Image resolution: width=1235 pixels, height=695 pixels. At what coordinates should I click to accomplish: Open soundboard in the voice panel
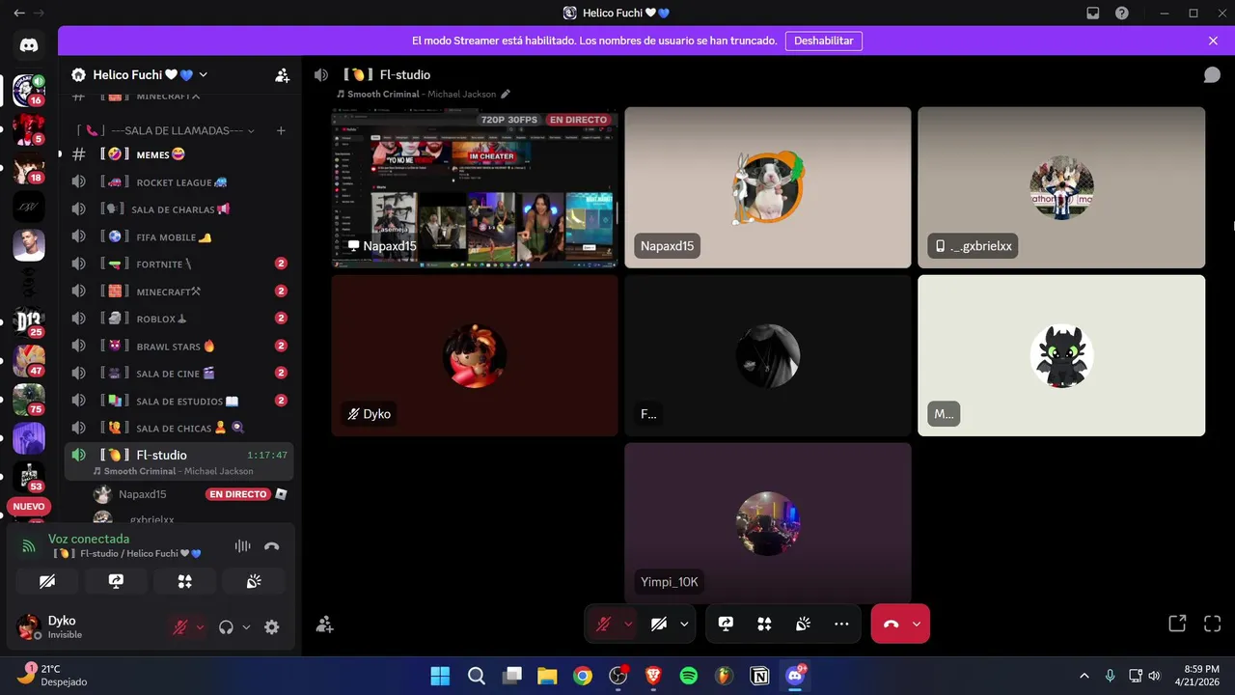pos(254,581)
